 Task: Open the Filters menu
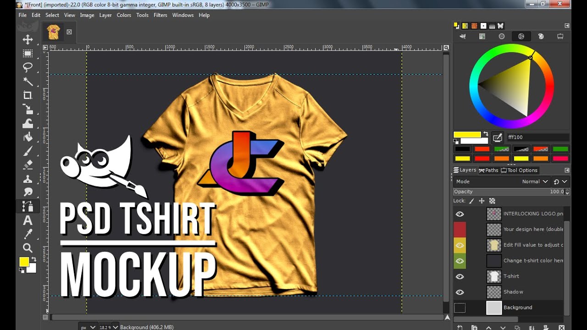point(161,15)
